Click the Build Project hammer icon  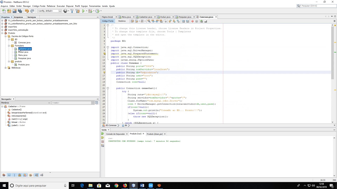(x=72, y=11)
